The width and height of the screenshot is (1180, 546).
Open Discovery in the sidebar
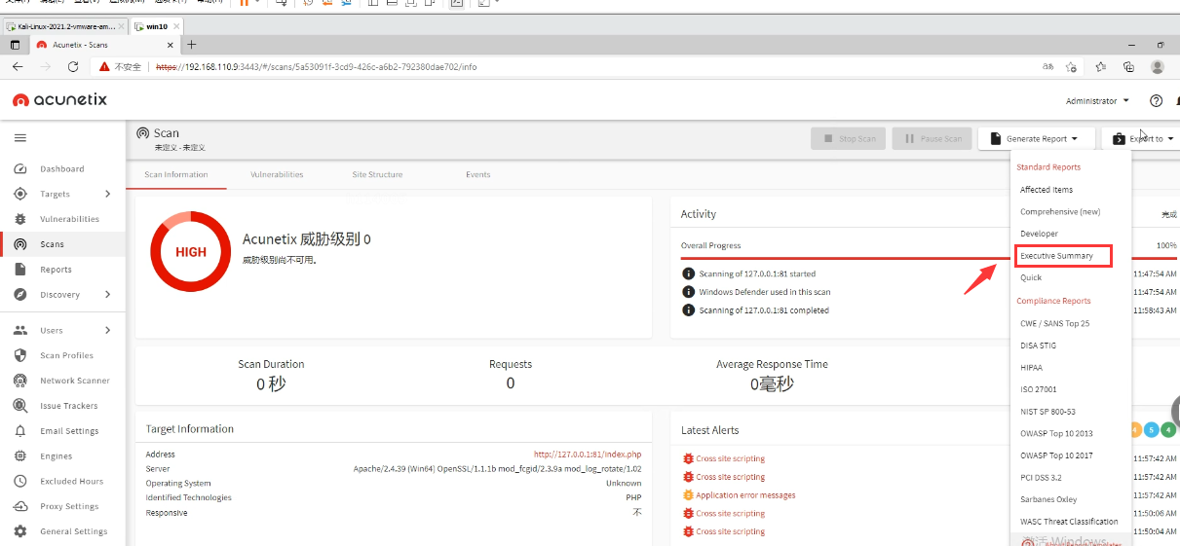(59, 295)
